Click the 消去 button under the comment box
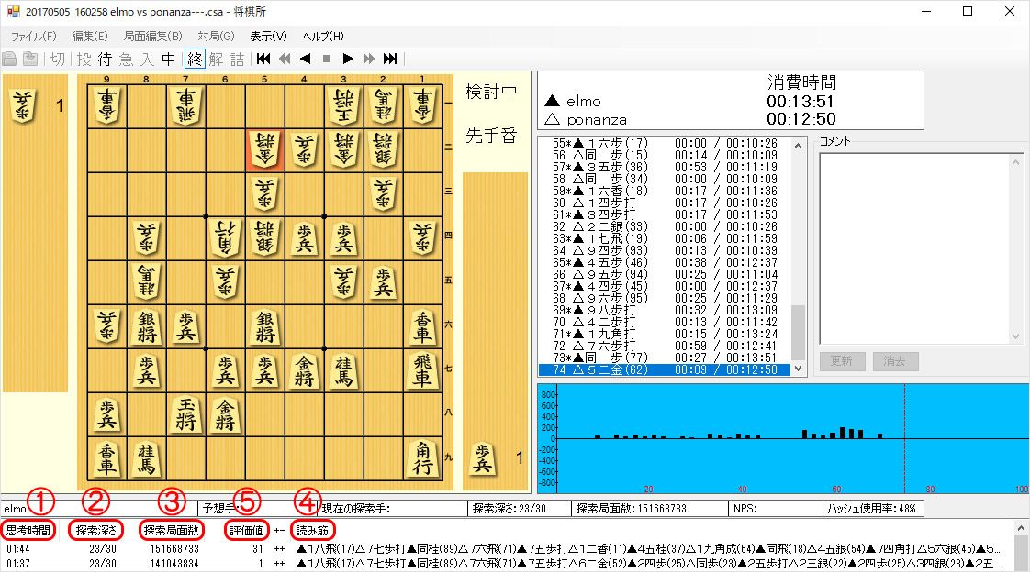 pyautogui.click(x=895, y=361)
